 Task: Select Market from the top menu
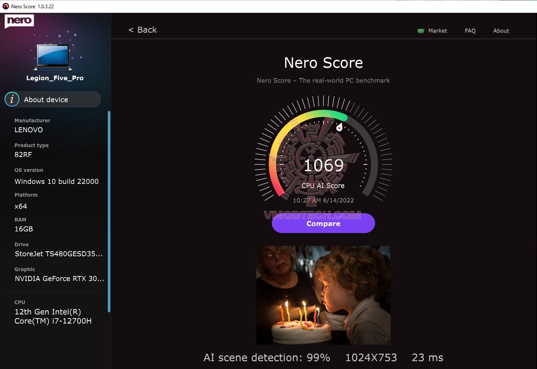coord(438,31)
